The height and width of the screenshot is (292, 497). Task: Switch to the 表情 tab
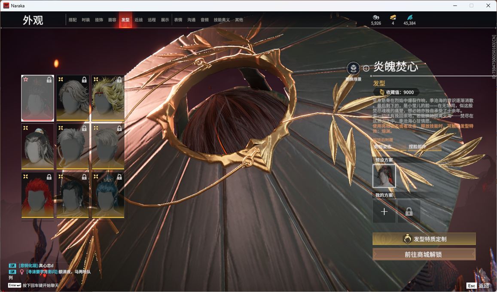coord(178,20)
